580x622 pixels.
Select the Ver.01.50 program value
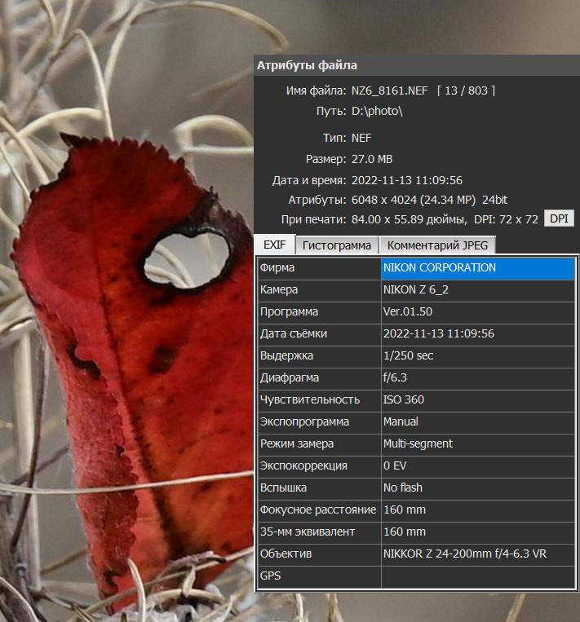tap(478, 311)
